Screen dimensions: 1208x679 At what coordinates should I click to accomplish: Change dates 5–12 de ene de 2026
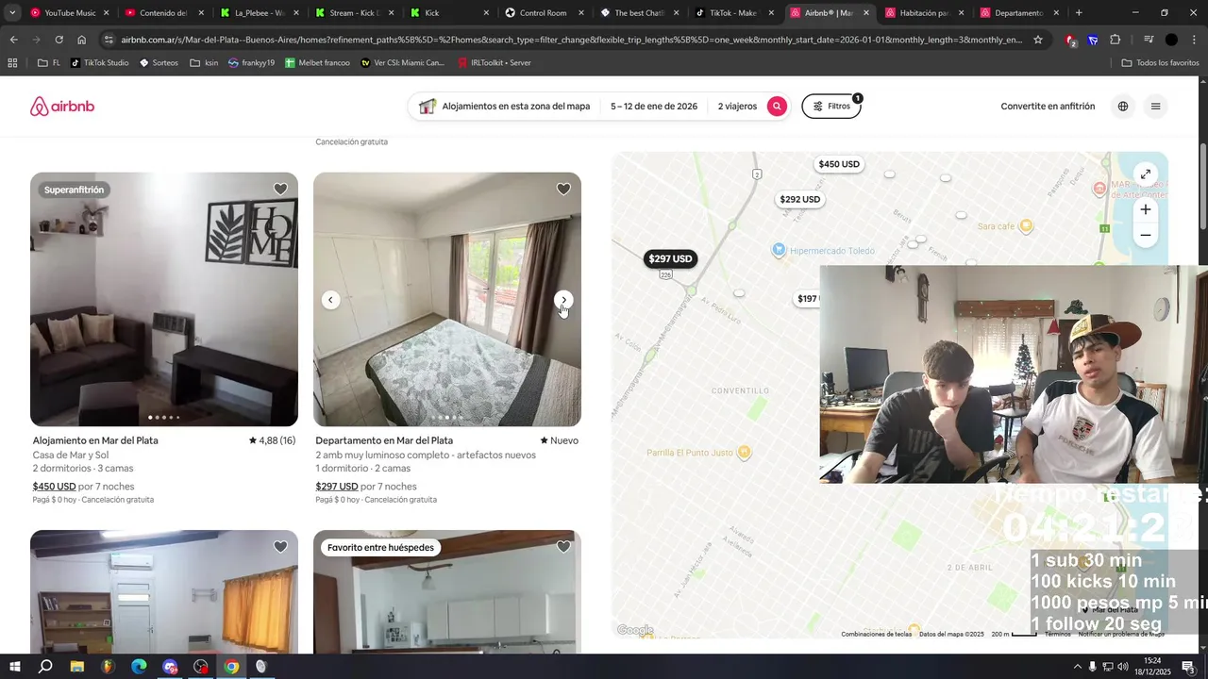pos(654,107)
